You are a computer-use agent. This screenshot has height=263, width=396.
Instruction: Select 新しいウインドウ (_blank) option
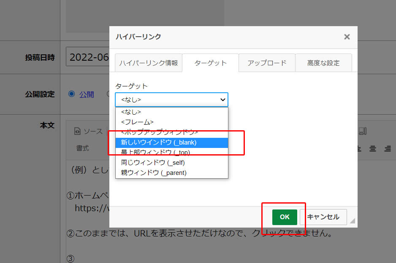pyautogui.click(x=171, y=142)
